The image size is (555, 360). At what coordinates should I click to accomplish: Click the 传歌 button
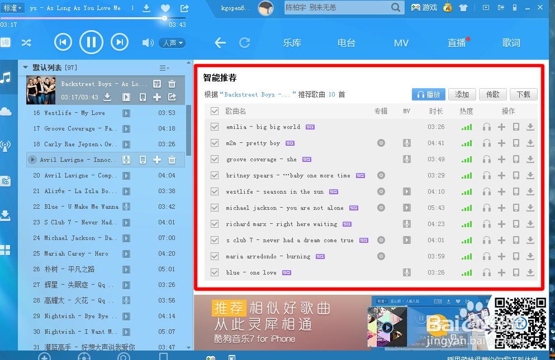[493, 94]
